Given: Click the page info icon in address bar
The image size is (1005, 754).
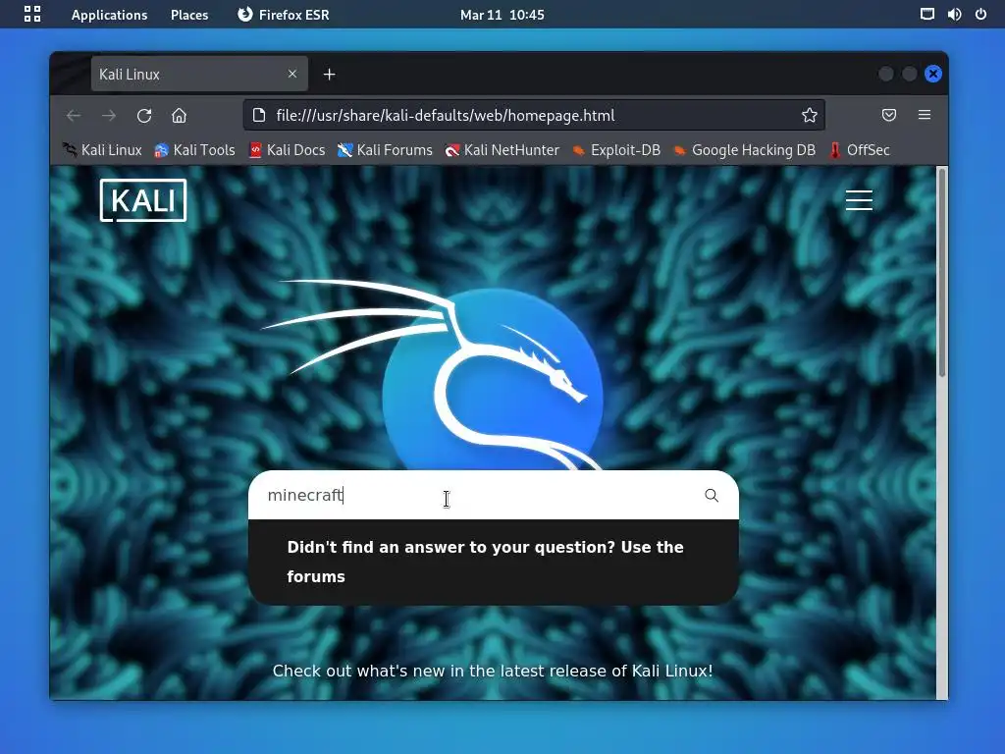Looking at the screenshot, I should click(259, 116).
